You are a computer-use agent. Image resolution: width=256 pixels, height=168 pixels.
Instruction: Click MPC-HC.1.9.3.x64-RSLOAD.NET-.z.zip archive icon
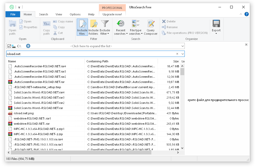click(x=10, y=134)
